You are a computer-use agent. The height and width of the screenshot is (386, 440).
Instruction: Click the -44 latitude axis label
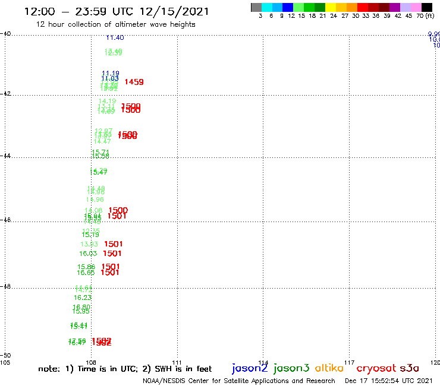pyautogui.click(x=5, y=156)
